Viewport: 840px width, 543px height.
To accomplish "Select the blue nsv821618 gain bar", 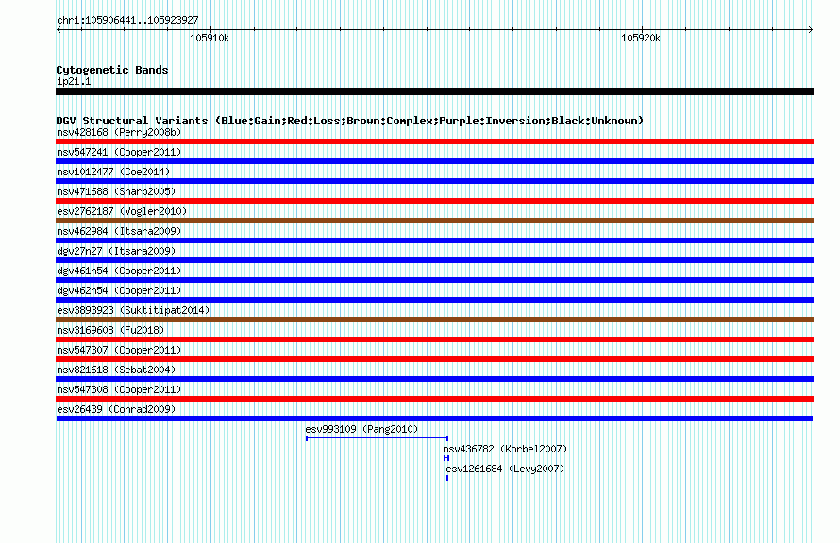I will click(434, 379).
